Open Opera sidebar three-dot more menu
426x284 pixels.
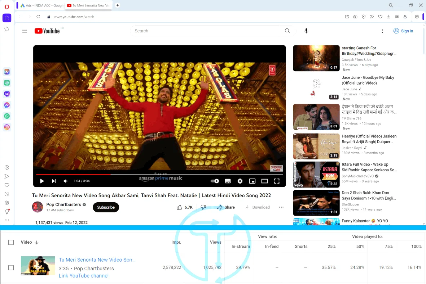click(x=7, y=220)
